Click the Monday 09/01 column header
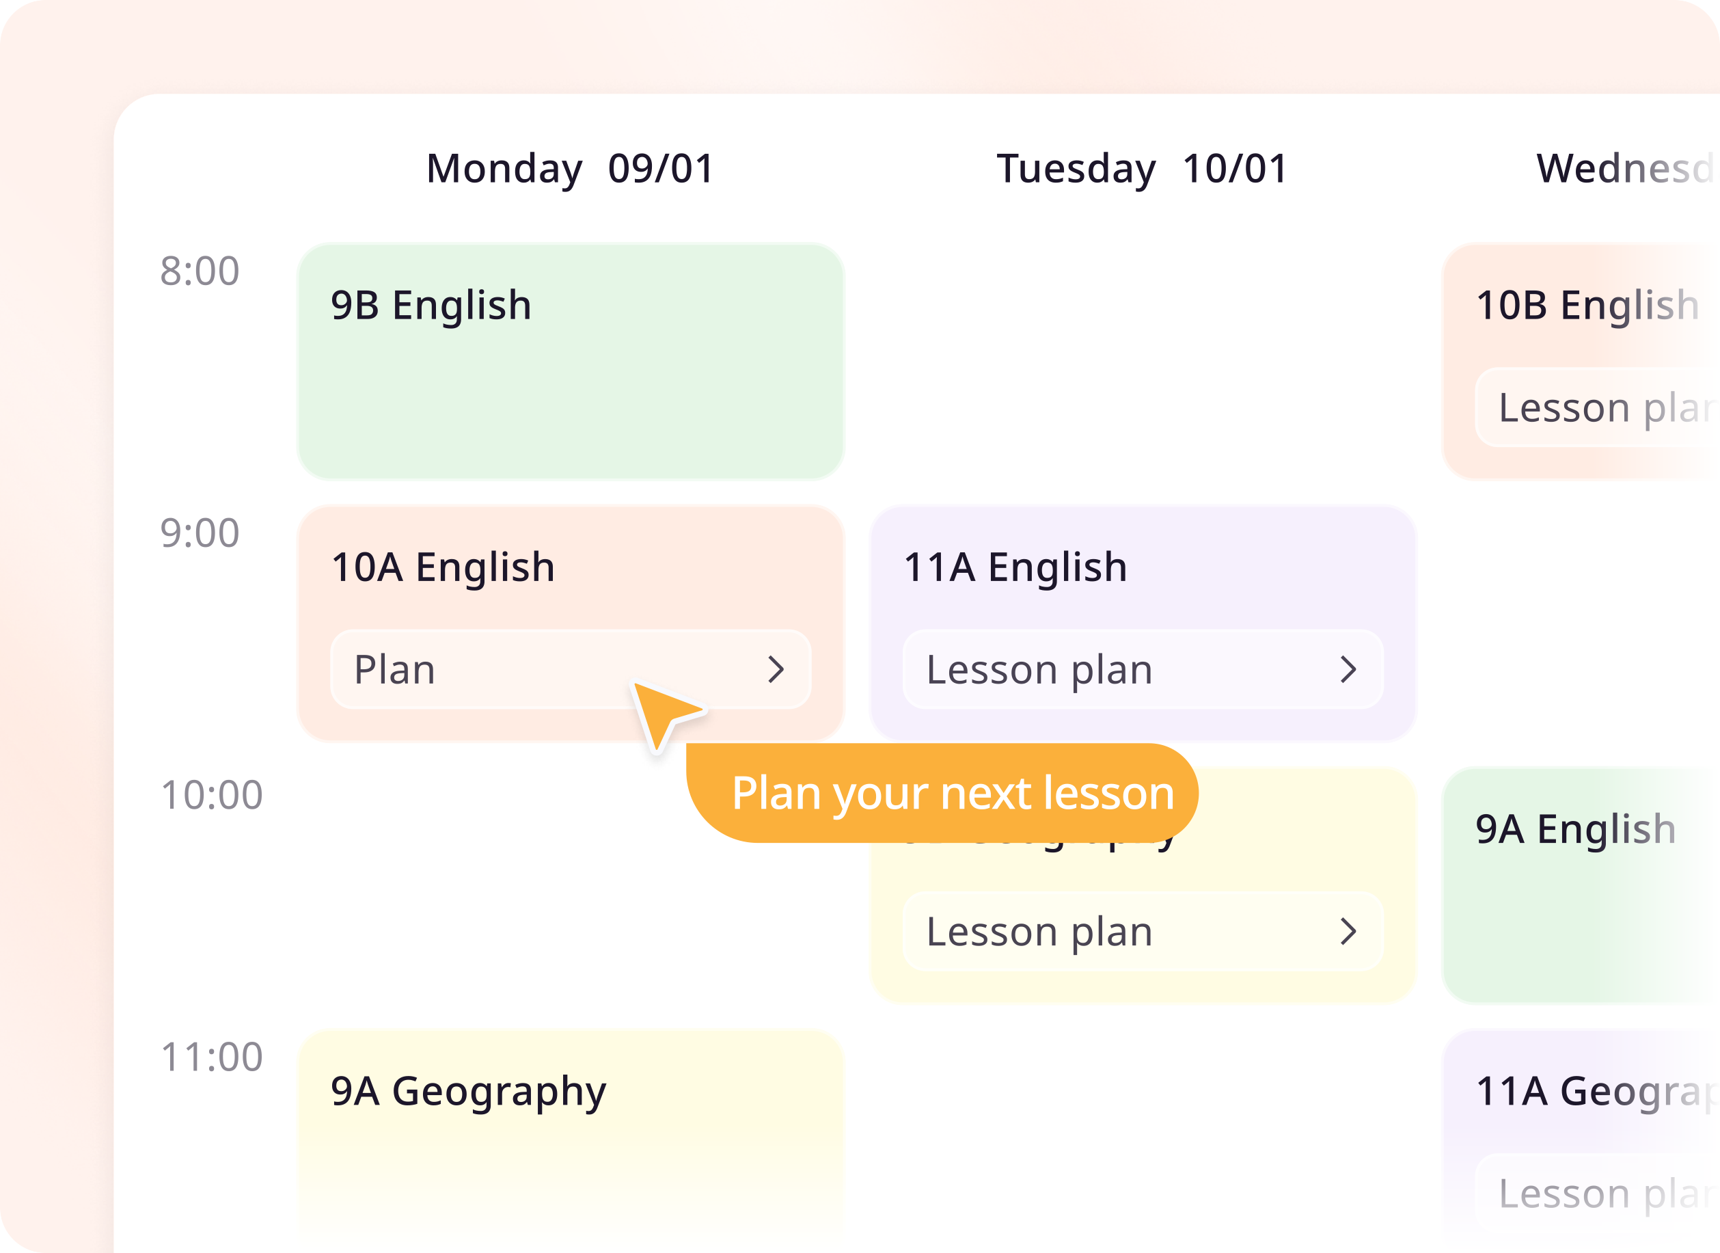Screen dimensions: 1720x1253 571,168
